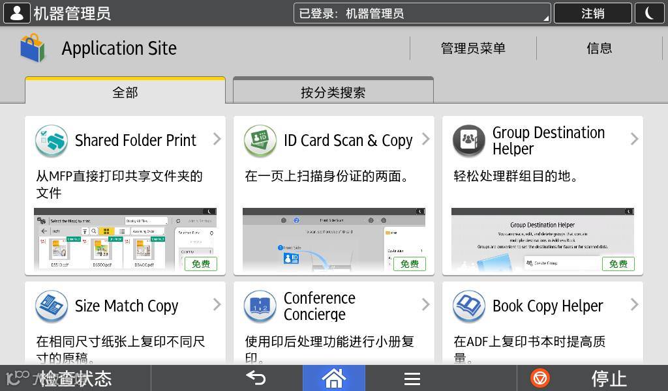The image size is (668, 391).
Task: Activate the sleep mode moon icon
Action: [x=649, y=13]
